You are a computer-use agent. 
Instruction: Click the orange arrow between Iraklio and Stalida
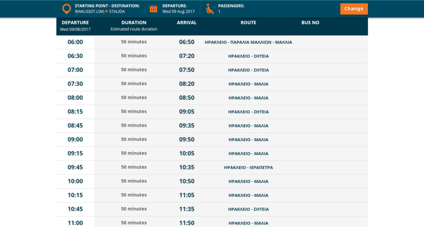click(x=107, y=11)
